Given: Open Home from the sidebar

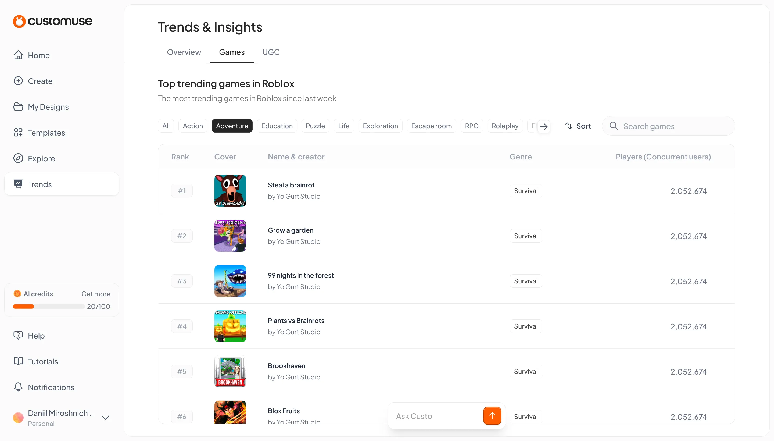Looking at the screenshot, I should tap(38, 55).
